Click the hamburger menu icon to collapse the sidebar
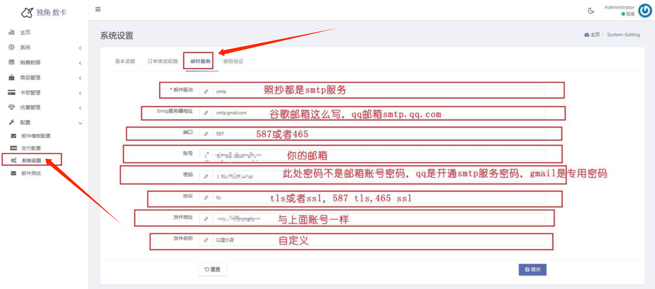 (x=98, y=9)
